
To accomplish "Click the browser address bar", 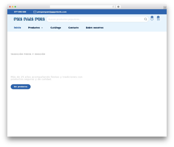I will tap(82, 7).
